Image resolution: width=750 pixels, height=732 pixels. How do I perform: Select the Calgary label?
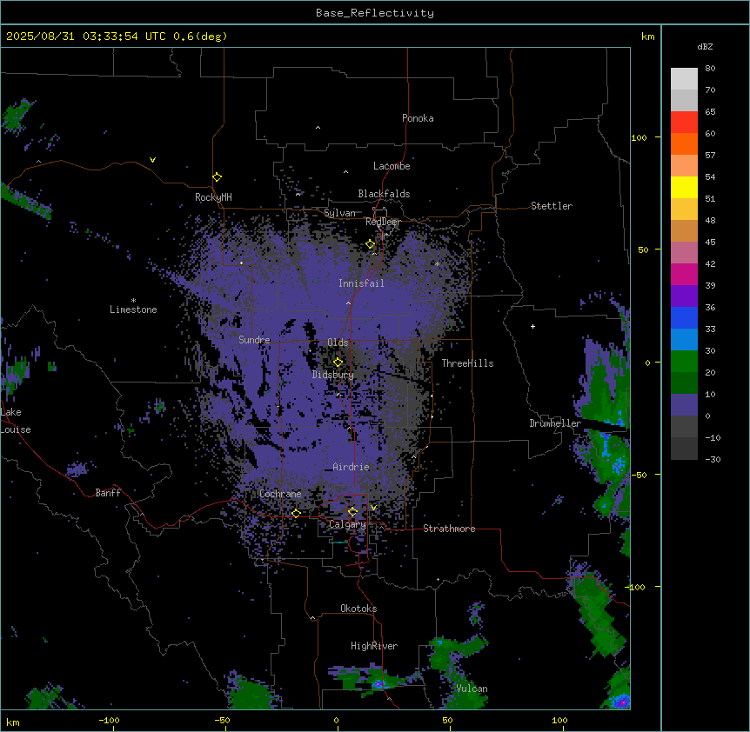pyautogui.click(x=347, y=524)
